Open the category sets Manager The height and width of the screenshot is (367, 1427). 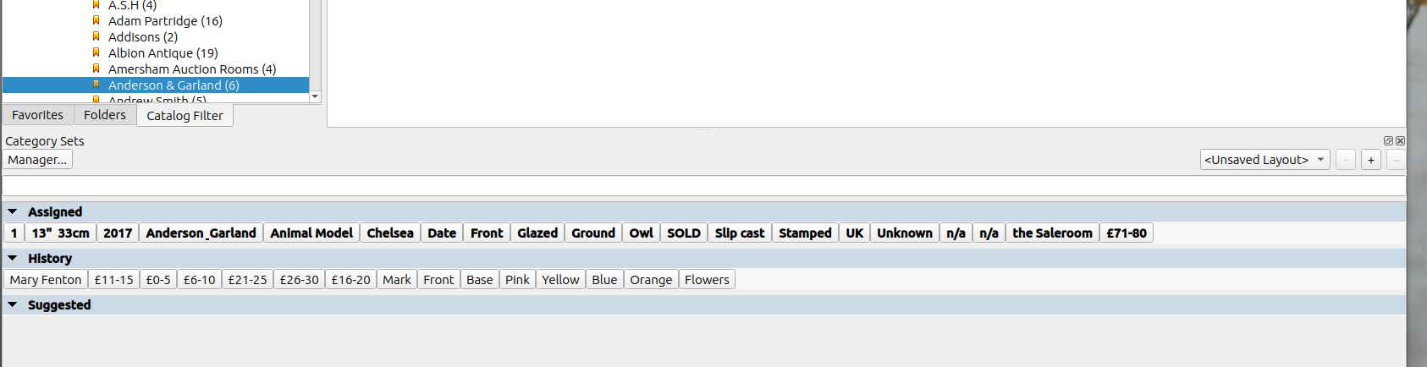(x=37, y=160)
